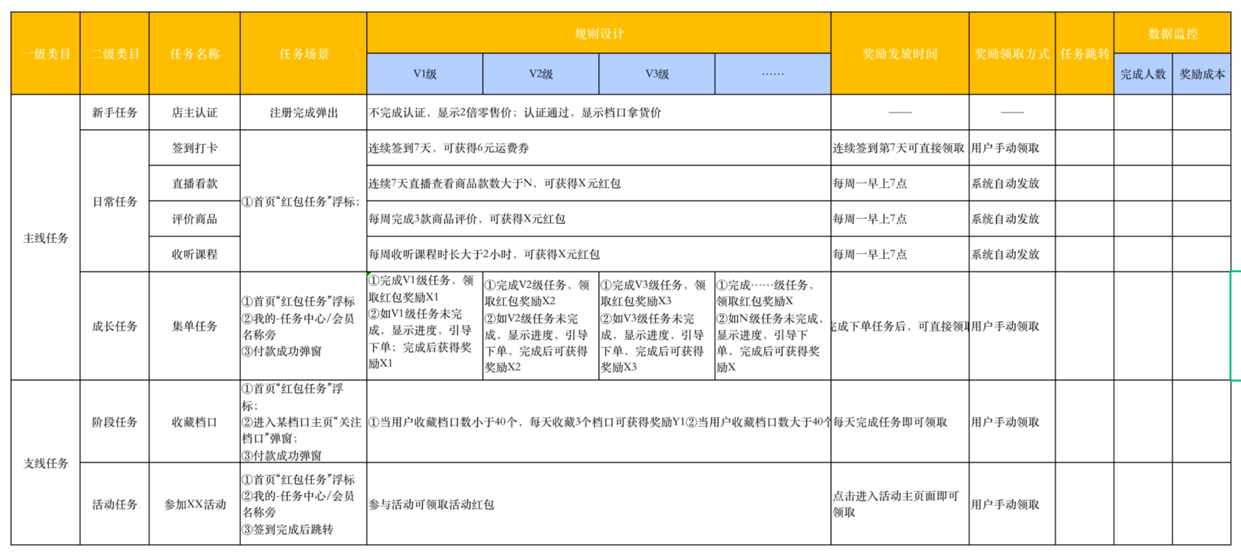Select the 支线任务 category cell
1241x554 pixels.
(x=46, y=462)
